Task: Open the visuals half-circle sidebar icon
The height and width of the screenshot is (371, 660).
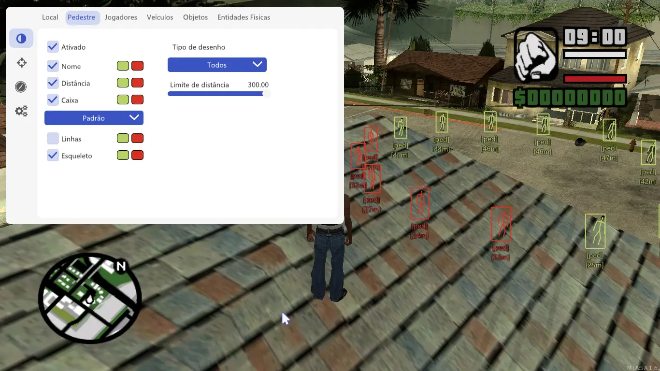Action: [x=21, y=39]
